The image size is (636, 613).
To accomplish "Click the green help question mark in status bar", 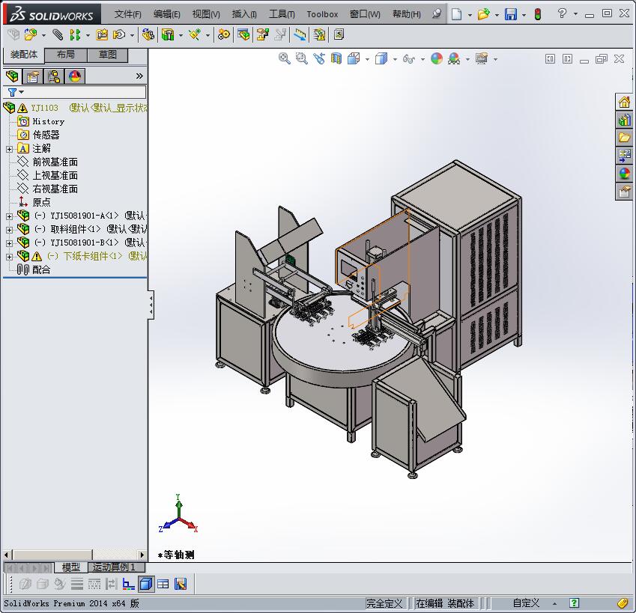I will (x=574, y=603).
